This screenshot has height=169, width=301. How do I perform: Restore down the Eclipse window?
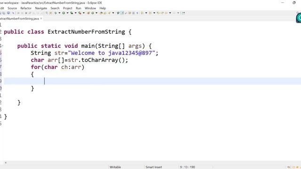(x=294, y=3)
